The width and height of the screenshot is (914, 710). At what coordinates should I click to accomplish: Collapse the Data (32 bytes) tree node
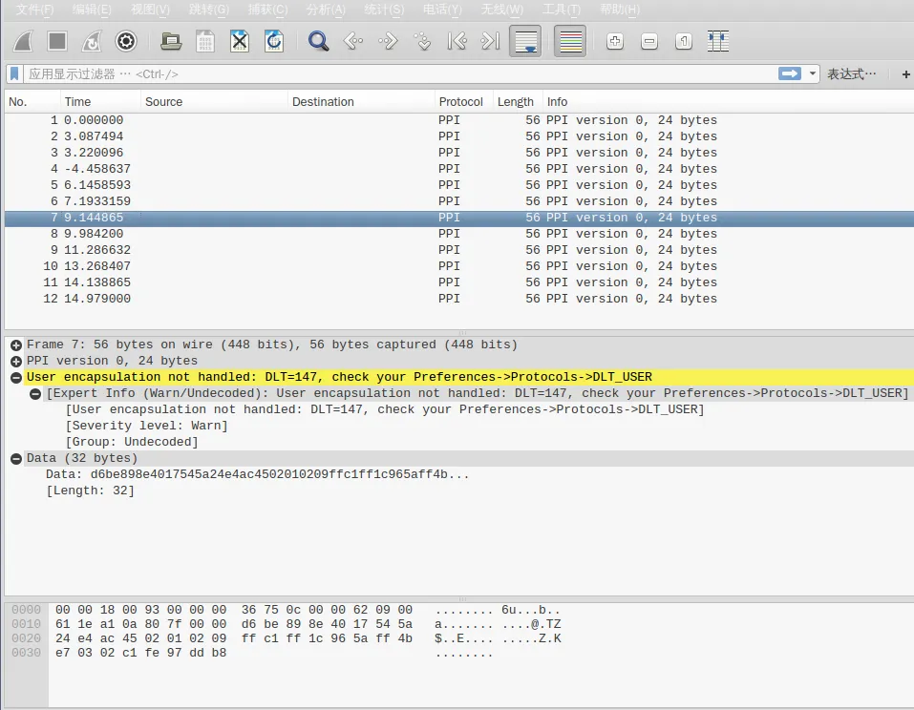pos(16,458)
